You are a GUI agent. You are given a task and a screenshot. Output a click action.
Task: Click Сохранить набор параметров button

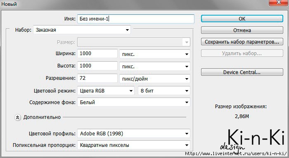(x=242, y=42)
